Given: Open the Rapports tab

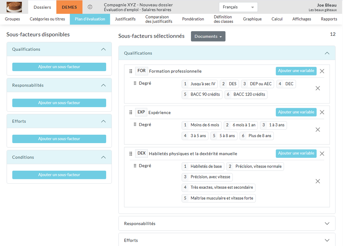Looking at the screenshot, I should click(x=329, y=19).
